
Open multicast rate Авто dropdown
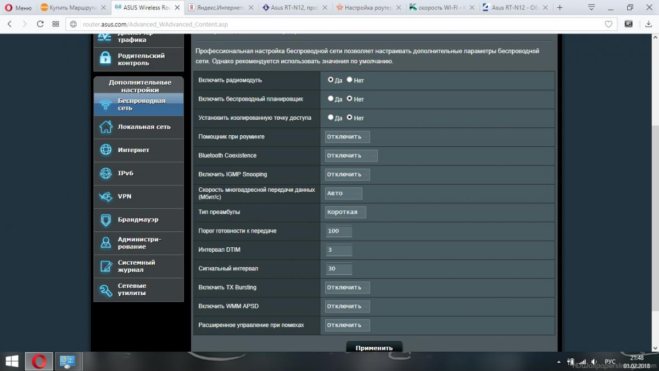(x=343, y=193)
